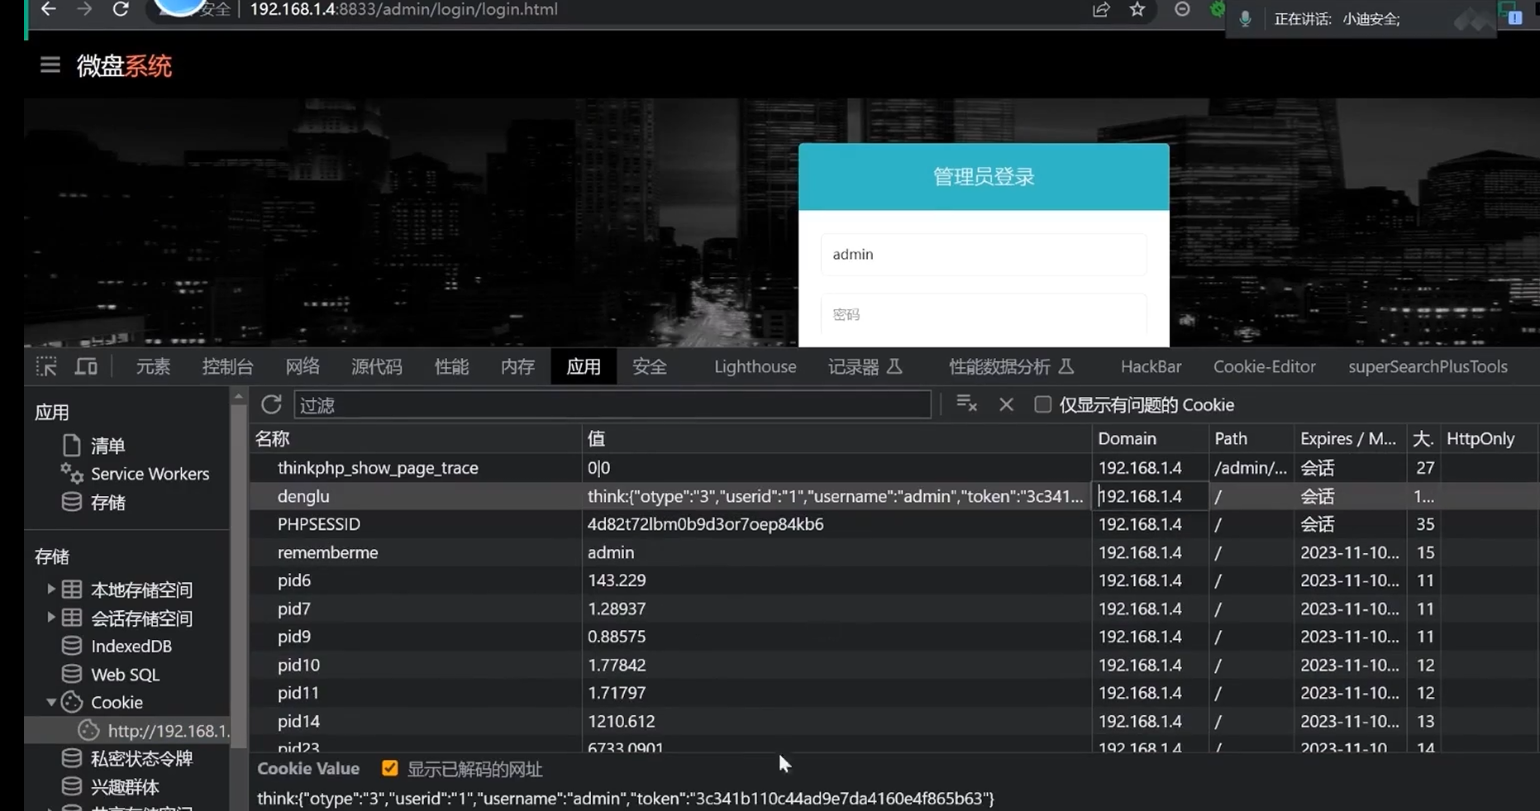
Task: Open the HackBar tab
Action: (1151, 366)
